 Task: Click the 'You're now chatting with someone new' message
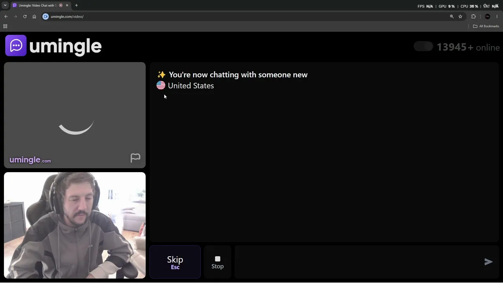click(238, 75)
